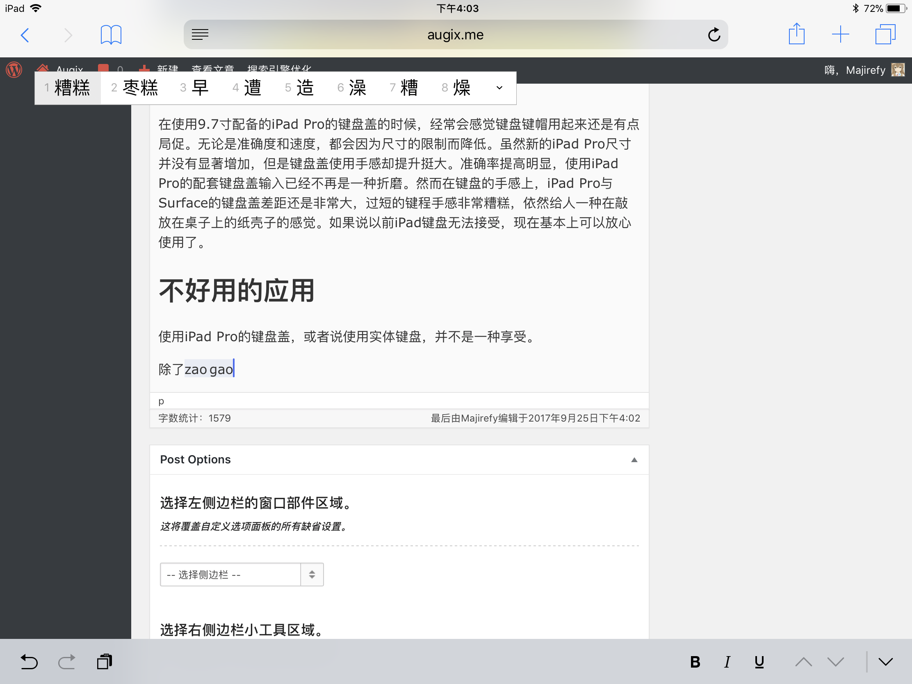Open the comments bubble in admin bar
The height and width of the screenshot is (684, 912).
(x=110, y=68)
